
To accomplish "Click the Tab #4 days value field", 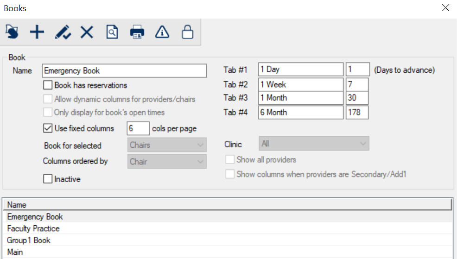I will click(x=357, y=113).
